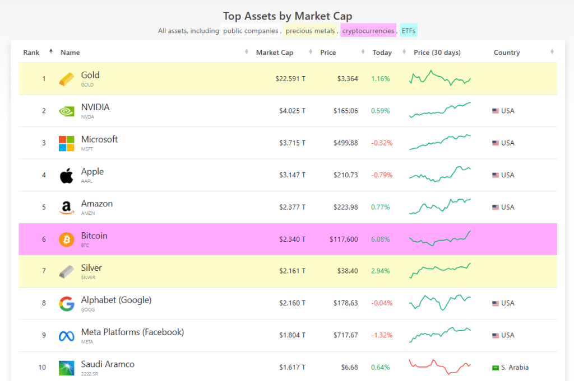Click the Market Cap column header
The image size is (574, 381).
[275, 53]
